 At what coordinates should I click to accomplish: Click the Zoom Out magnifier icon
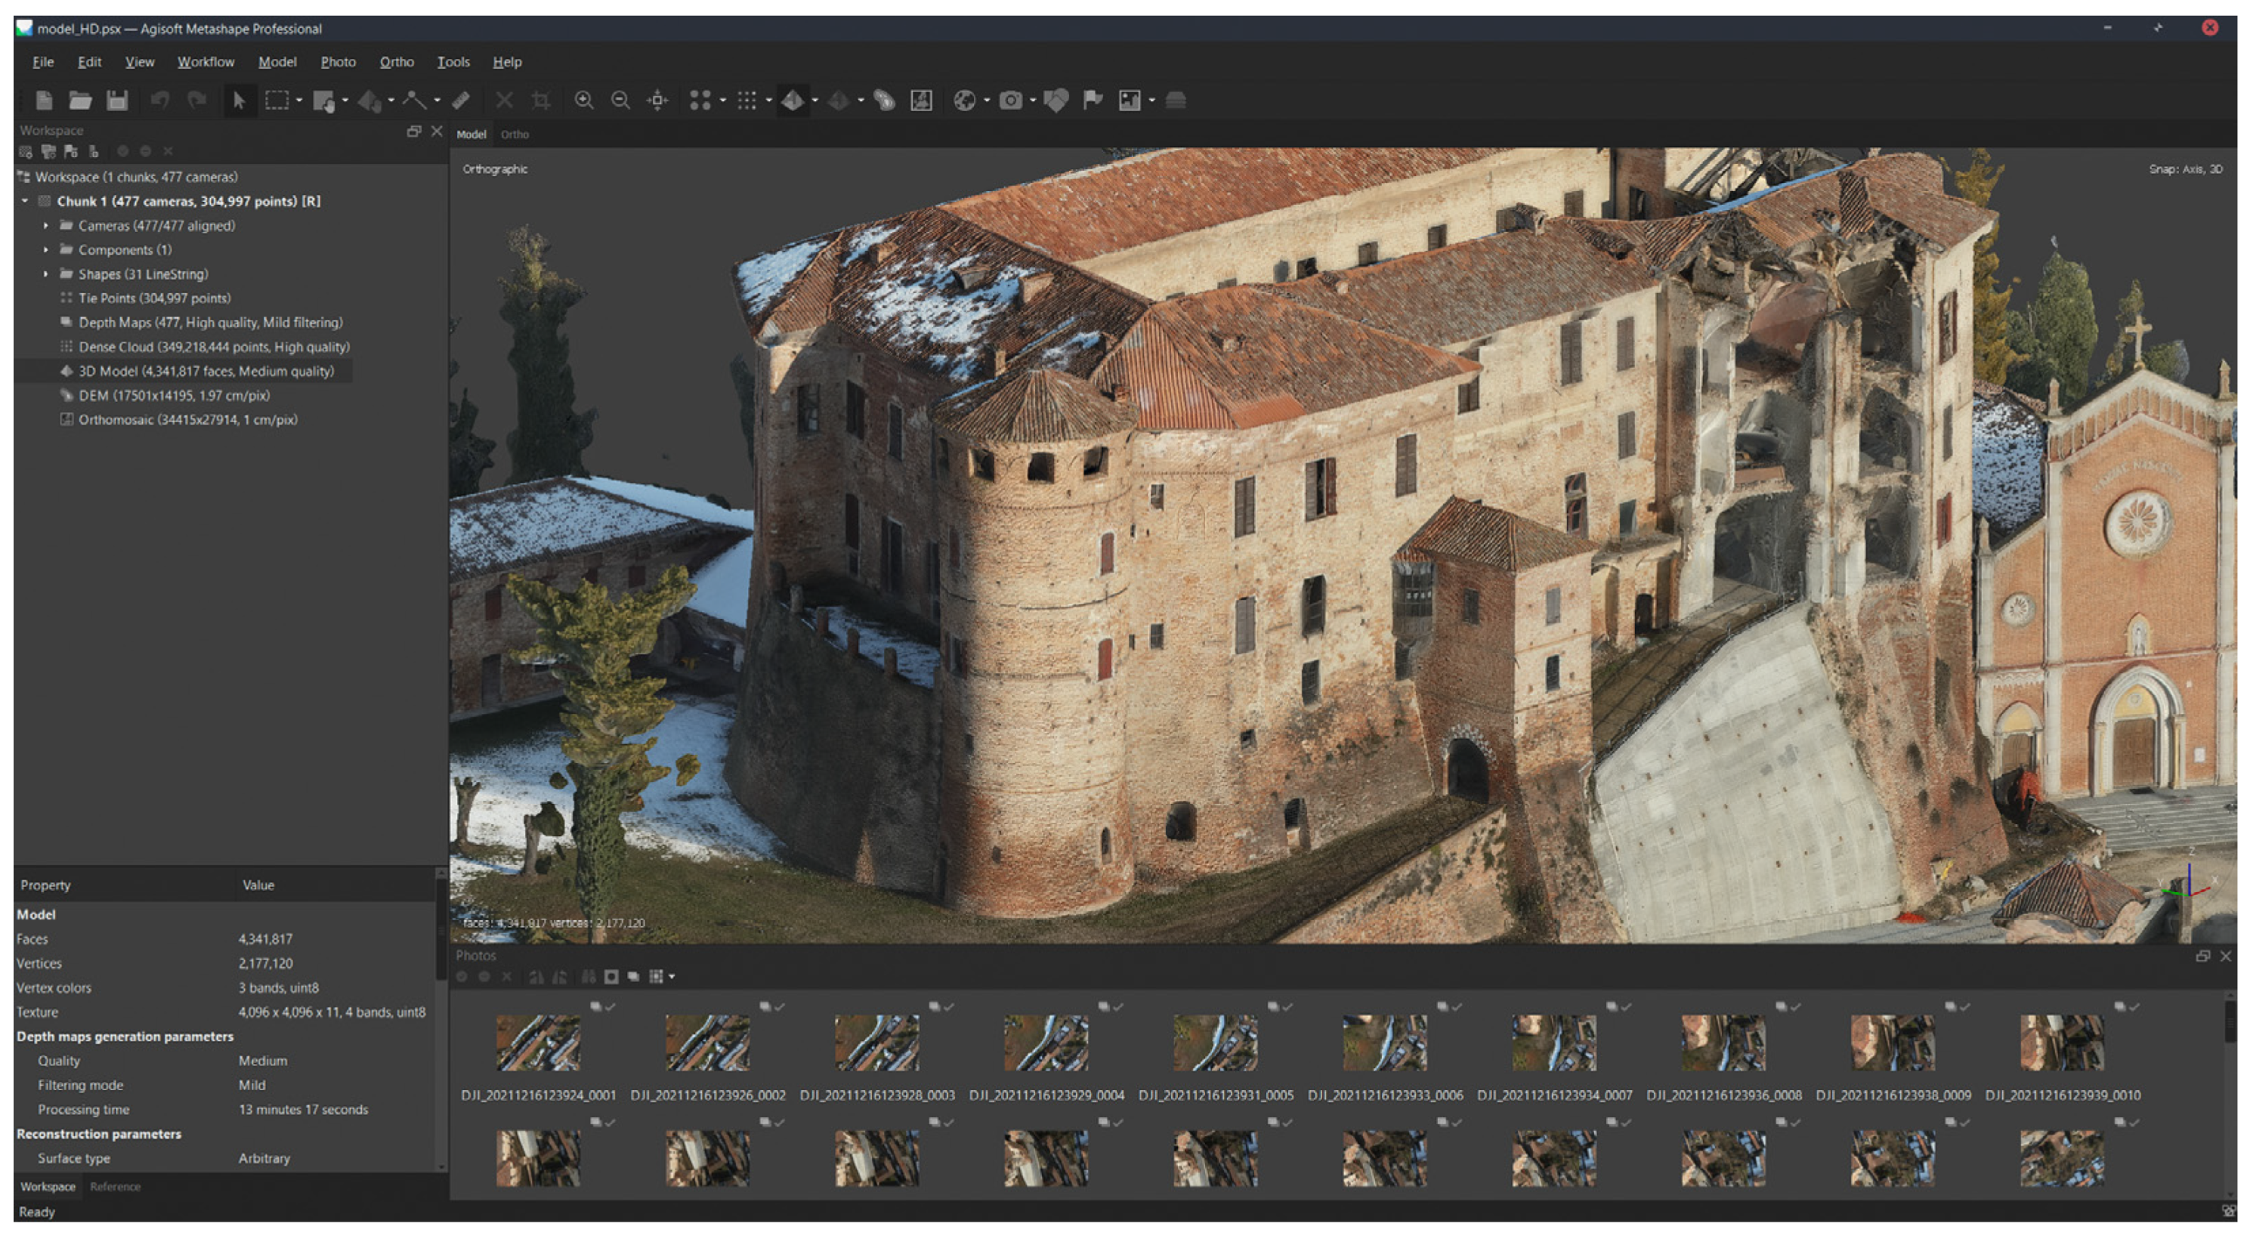(x=620, y=100)
